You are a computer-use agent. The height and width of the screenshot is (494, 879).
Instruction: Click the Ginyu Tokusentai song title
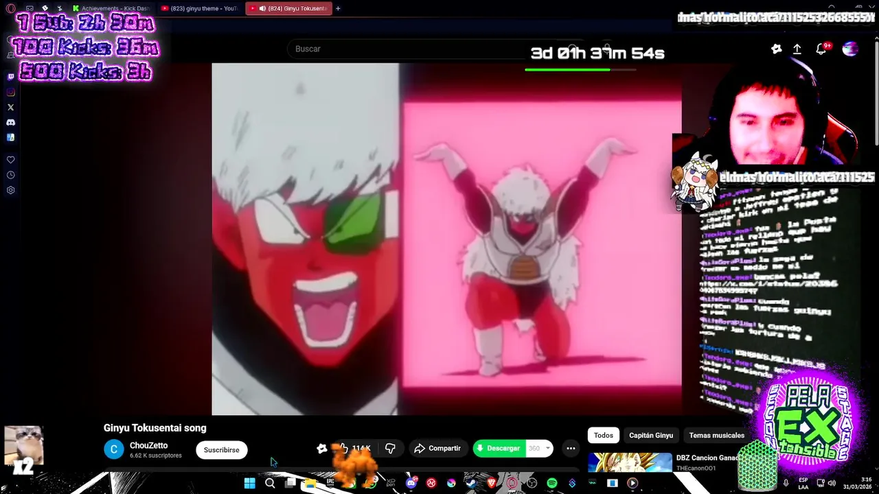155,427
